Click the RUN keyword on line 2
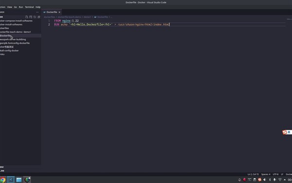Image resolution: width=292 pixels, height=183 pixels. pos(56,24)
